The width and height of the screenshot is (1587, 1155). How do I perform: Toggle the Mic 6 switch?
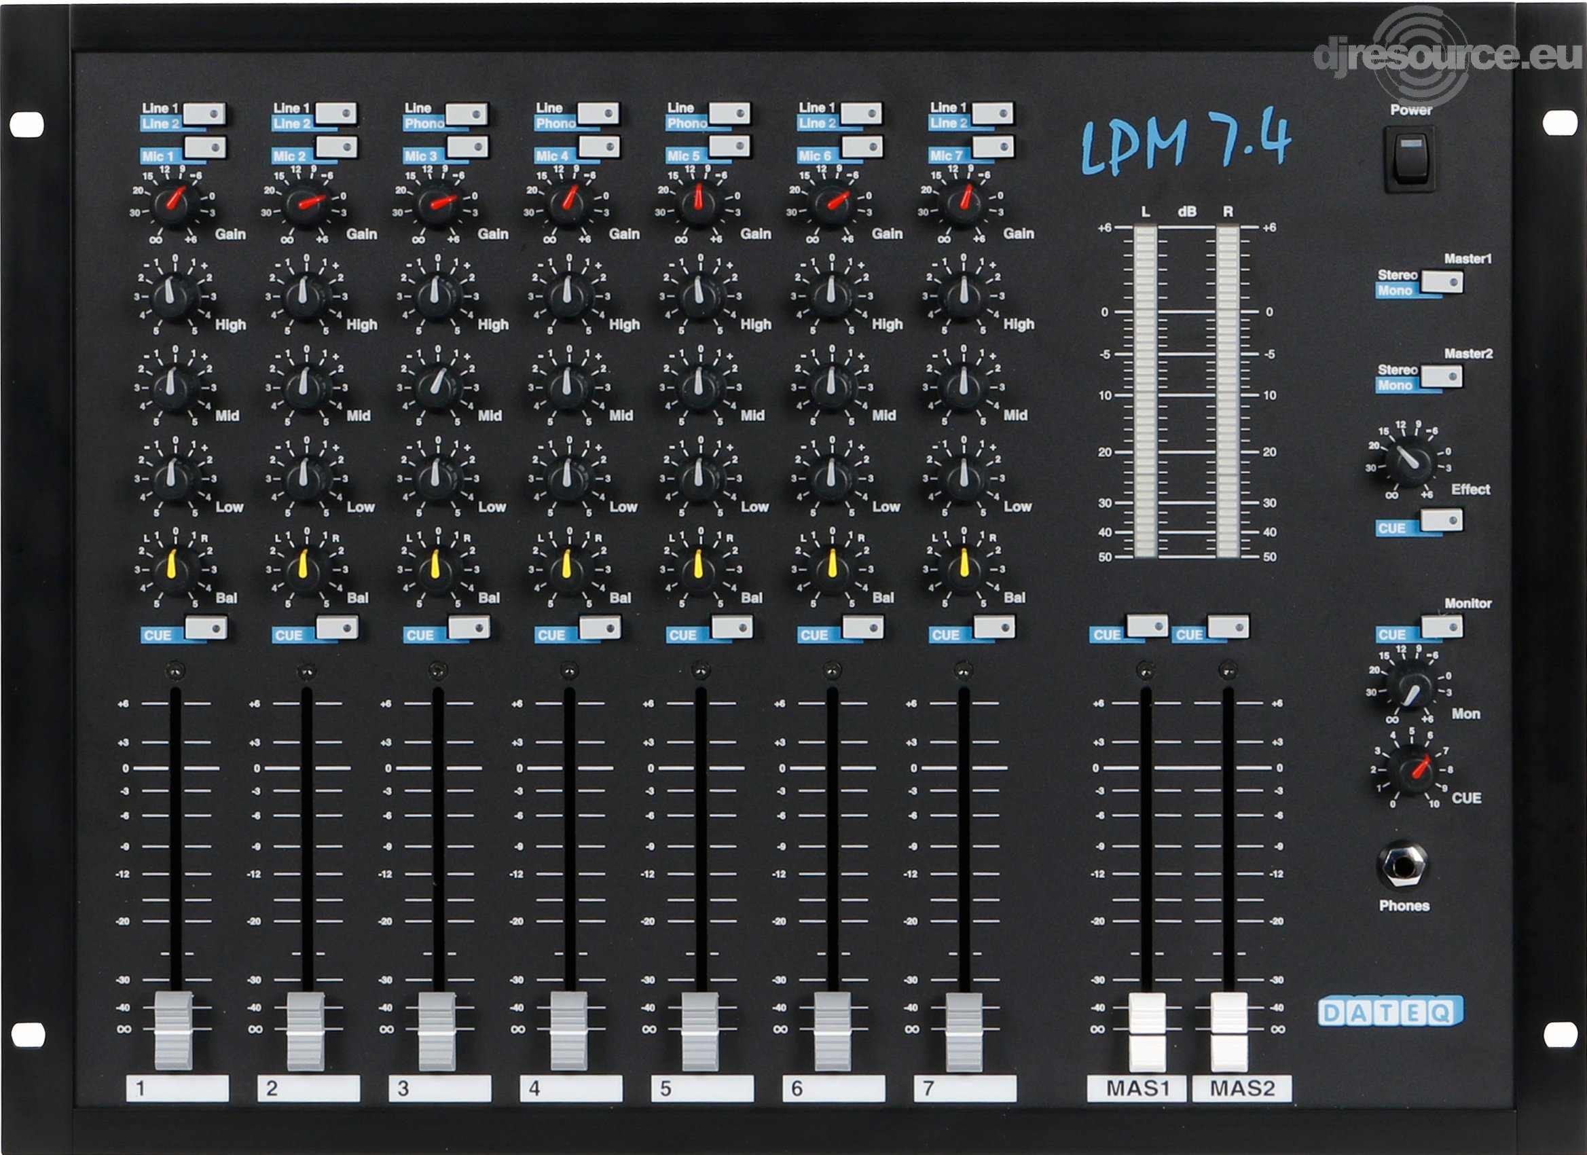[x=861, y=147]
